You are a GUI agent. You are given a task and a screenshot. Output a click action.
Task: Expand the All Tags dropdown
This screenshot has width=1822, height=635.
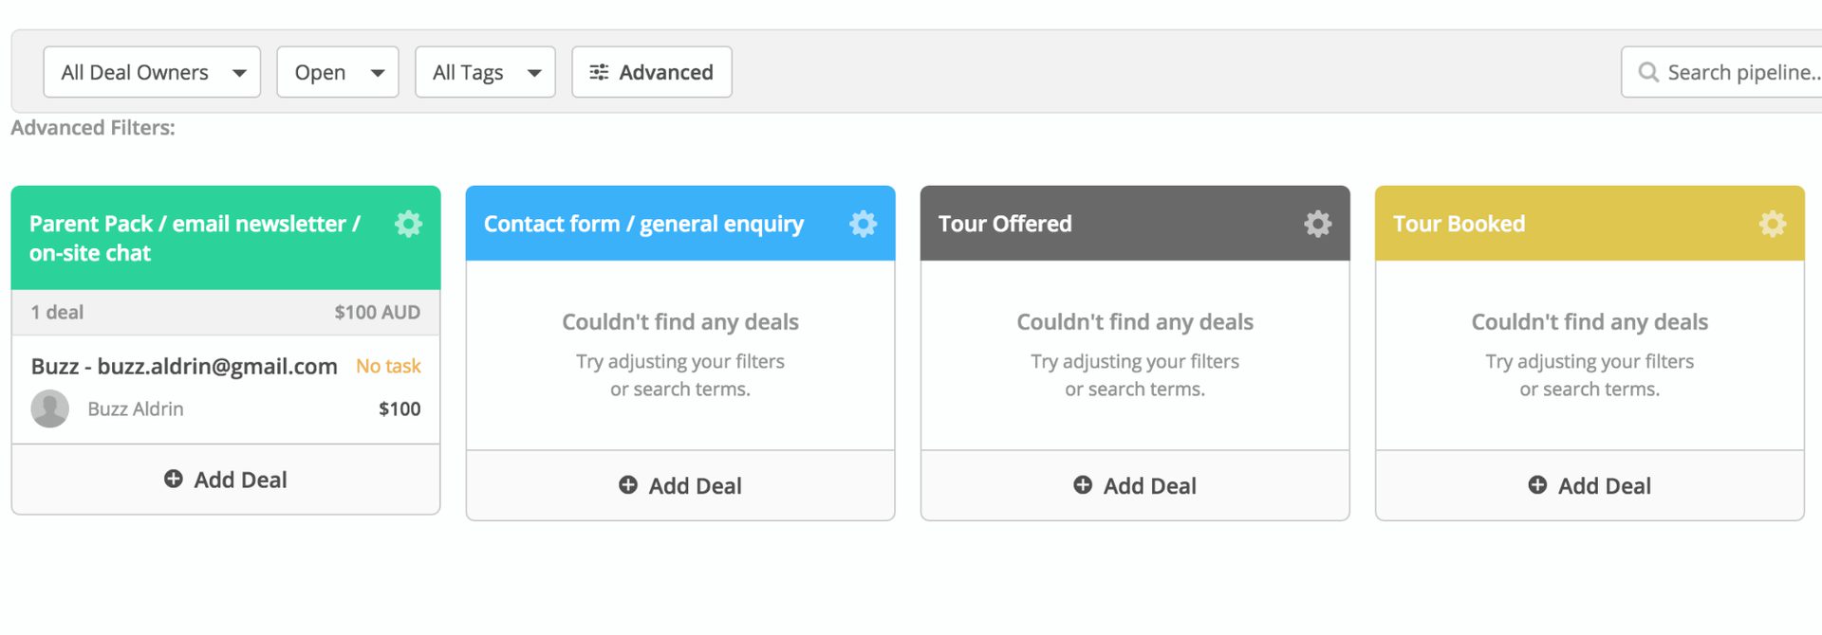pyautogui.click(x=485, y=73)
